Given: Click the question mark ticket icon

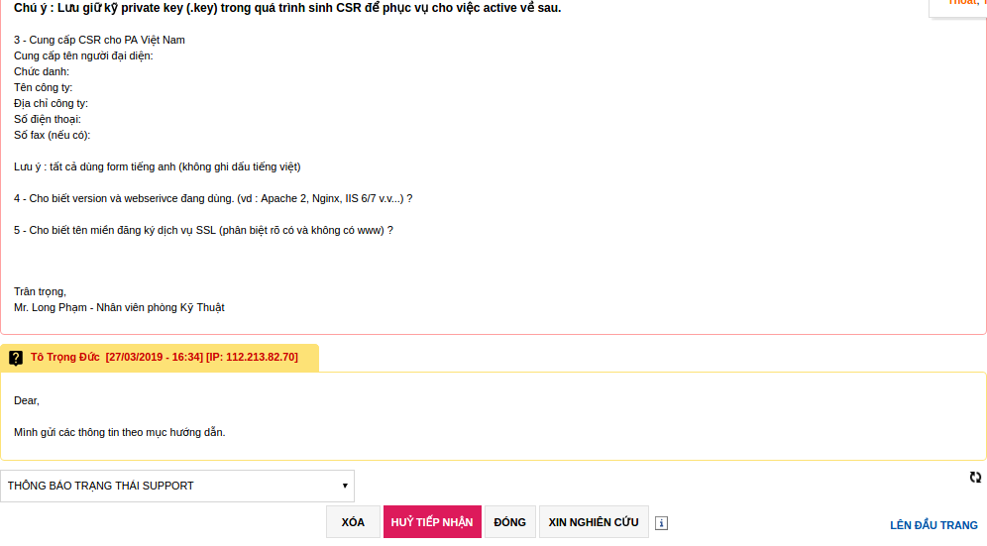Looking at the screenshot, I should click(16, 358).
